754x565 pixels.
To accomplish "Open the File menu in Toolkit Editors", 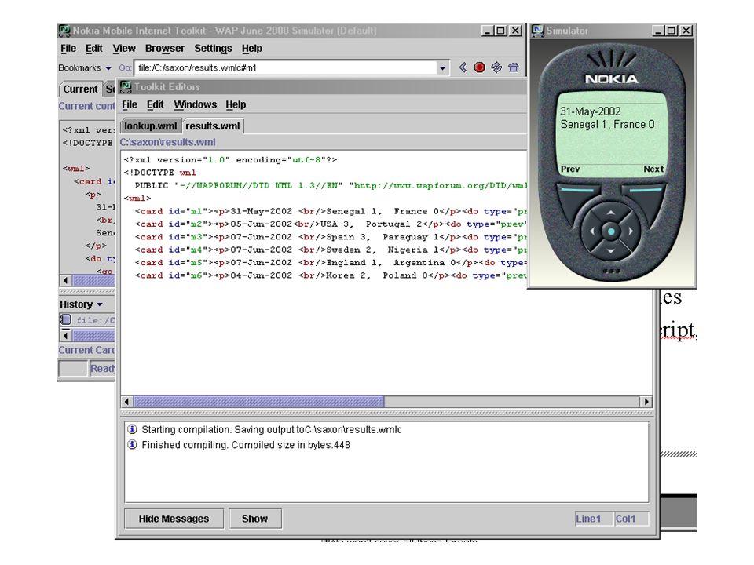I will pos(130,104).
